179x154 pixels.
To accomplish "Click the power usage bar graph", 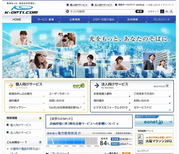I will click(x=72, y=141).
